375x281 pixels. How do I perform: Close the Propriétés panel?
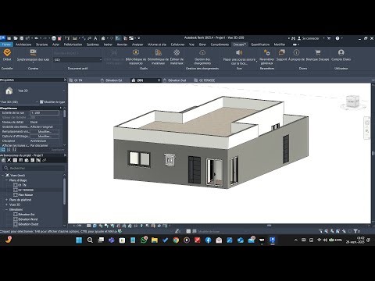coord(65,80)
